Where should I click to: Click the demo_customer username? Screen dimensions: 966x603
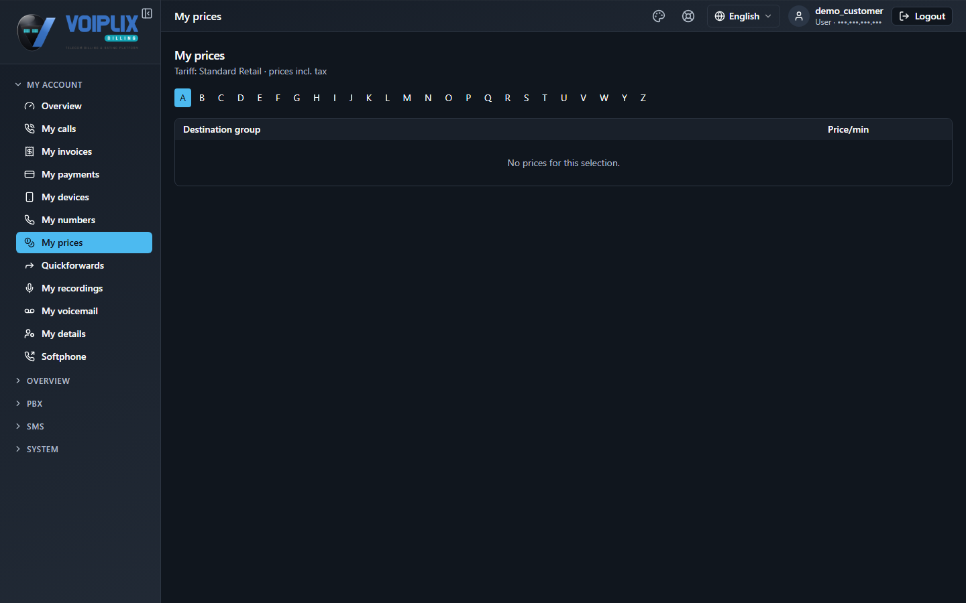click(x=849, y=11)
